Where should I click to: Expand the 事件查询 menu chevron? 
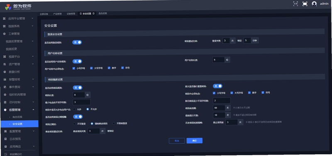click(x=33, y=87)
